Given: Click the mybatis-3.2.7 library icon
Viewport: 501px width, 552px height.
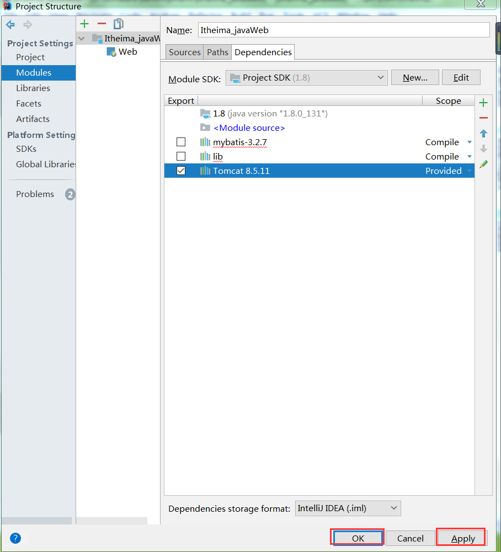Looking at the screenshot, I should pyautogui.click(x=205, y=142).
